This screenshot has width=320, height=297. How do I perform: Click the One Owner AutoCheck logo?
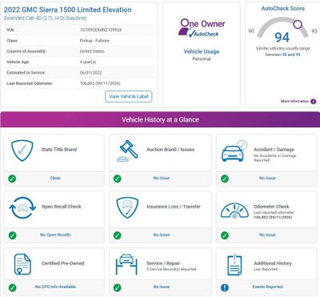click(x=202, y=27)
